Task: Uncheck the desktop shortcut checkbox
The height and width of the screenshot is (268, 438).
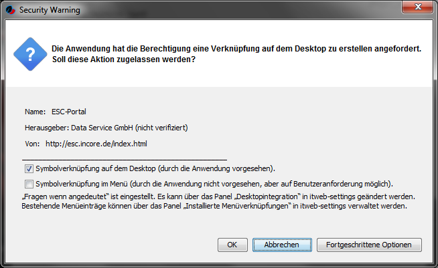Action: point(29,168)
